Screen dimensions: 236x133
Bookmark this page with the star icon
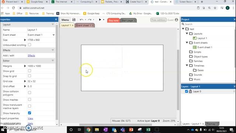215,8
